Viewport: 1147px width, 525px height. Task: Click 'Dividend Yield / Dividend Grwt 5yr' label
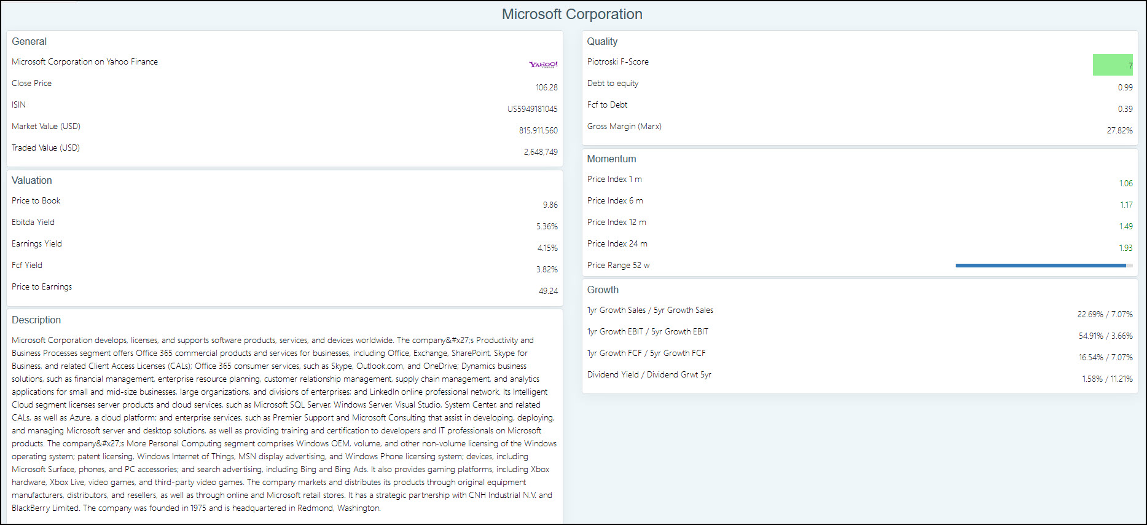[x=649, y=374]
